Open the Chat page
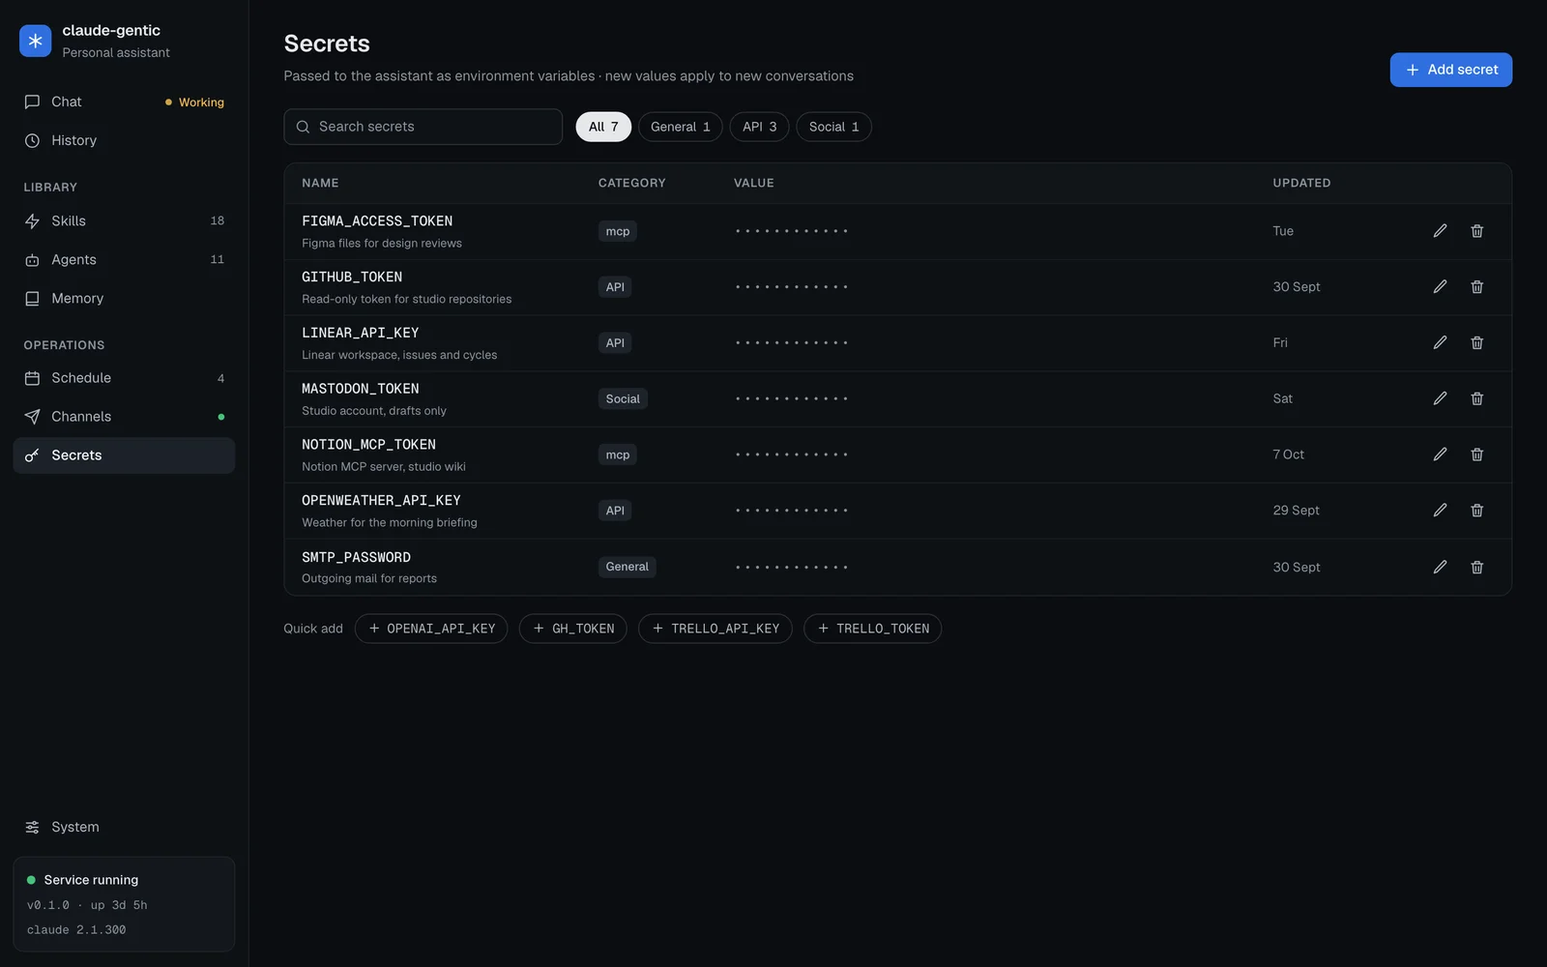Image resolution: width=1547 pixels, height=967 pixels. 124,102
